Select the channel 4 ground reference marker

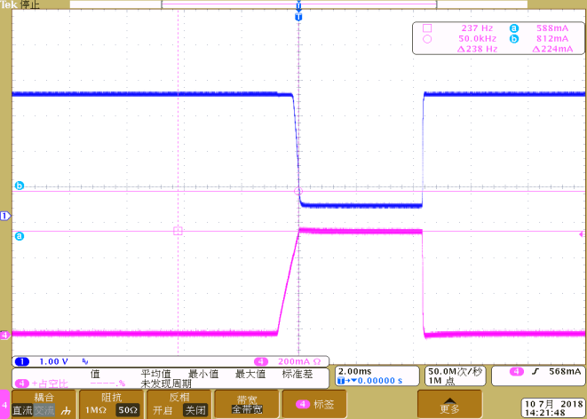pos(4,335)
